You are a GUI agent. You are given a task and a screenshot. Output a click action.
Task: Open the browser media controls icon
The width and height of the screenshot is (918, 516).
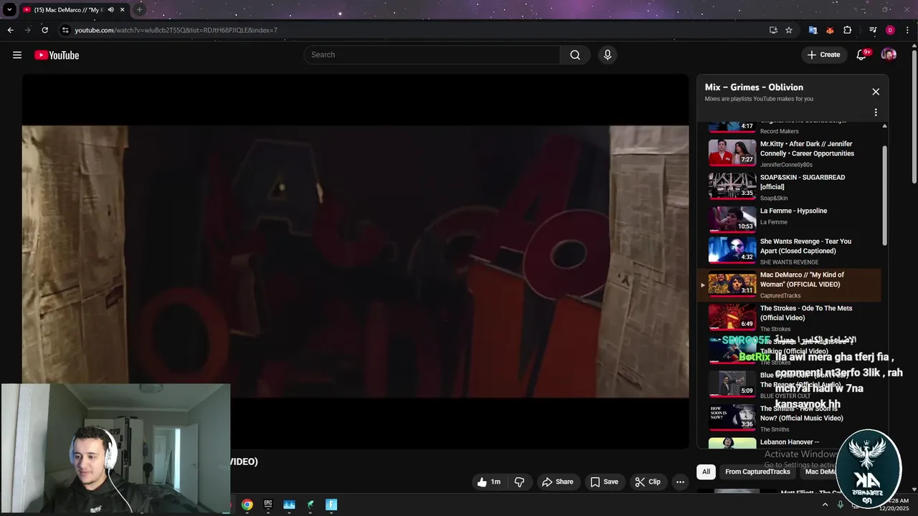pos(873,30)
